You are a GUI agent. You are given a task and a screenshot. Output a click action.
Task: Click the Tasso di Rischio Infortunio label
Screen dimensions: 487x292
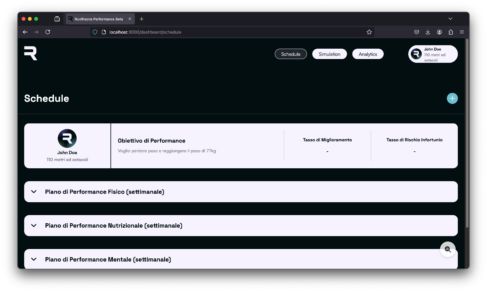(x=415, y=140)
